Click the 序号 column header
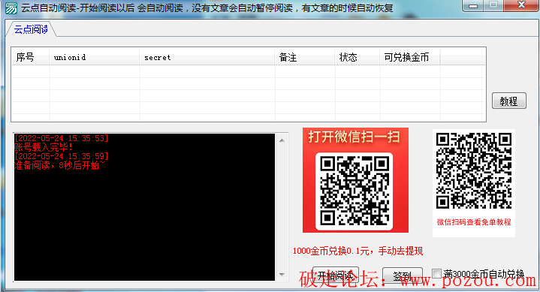The image size is (540, 292). pos(31,57)
